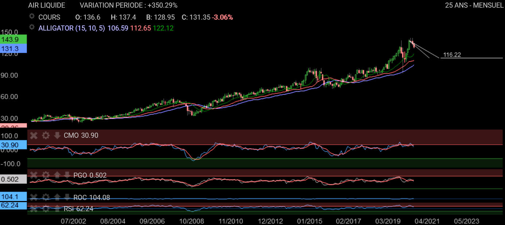
Task: Remove the ROC indicator panel
Action: [x=34, y=197]
